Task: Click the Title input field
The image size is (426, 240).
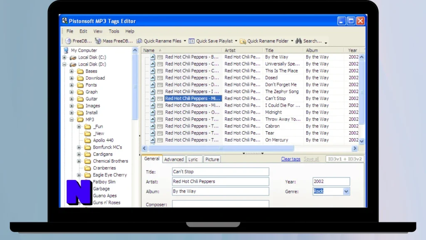Action: (220, 172)
